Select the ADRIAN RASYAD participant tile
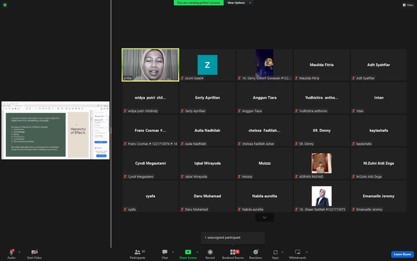 [x=321, y=163]
